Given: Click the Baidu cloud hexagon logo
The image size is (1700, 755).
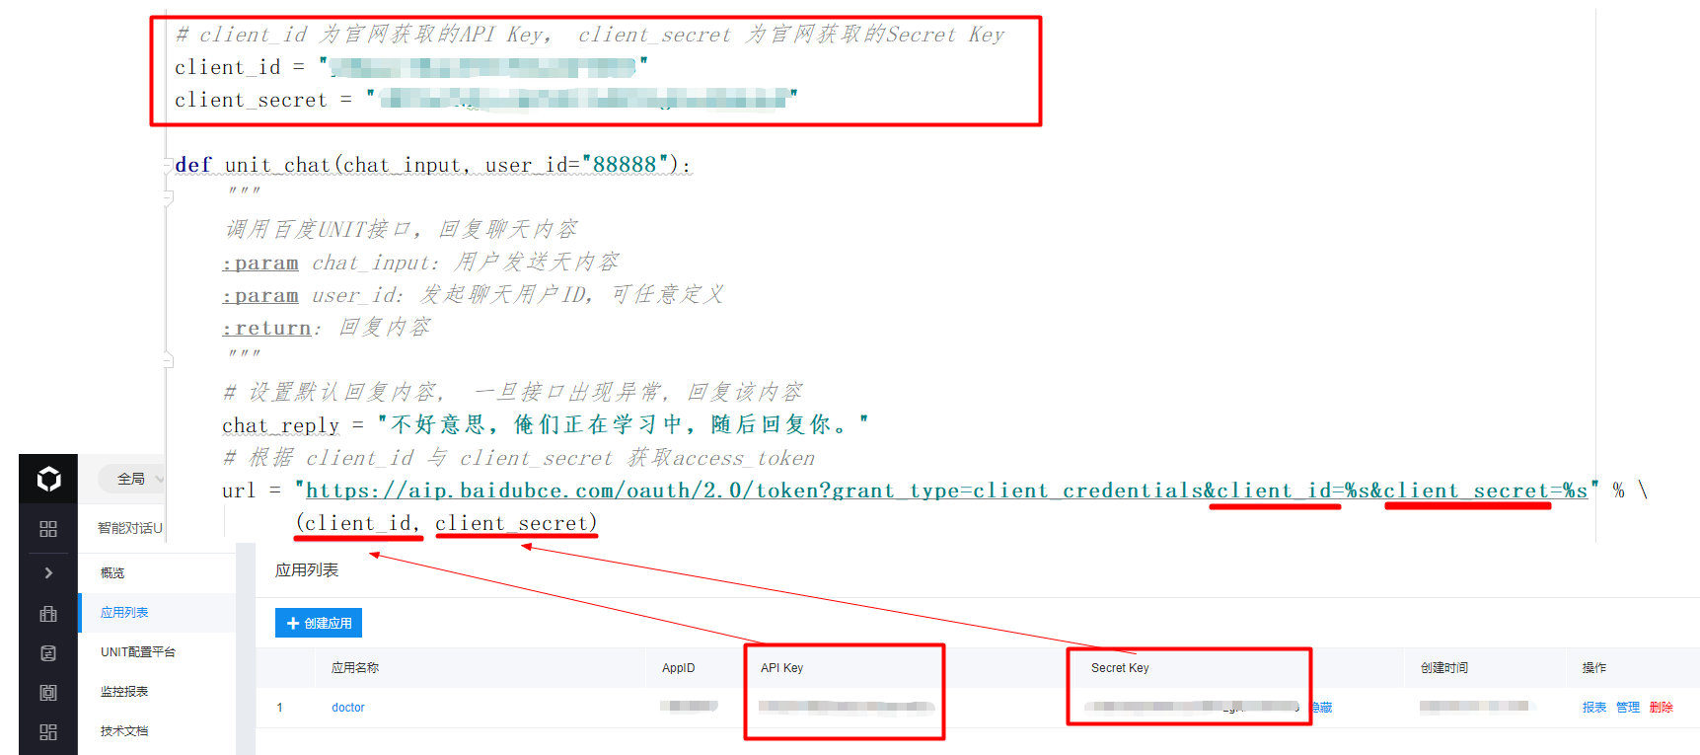Looking at the screenshot, I should tap(48, 480).
